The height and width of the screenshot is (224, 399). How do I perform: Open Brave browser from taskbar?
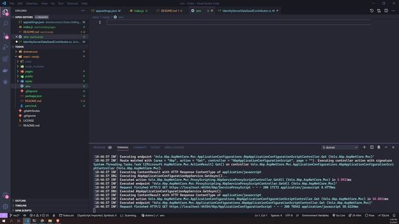(58, 221)
